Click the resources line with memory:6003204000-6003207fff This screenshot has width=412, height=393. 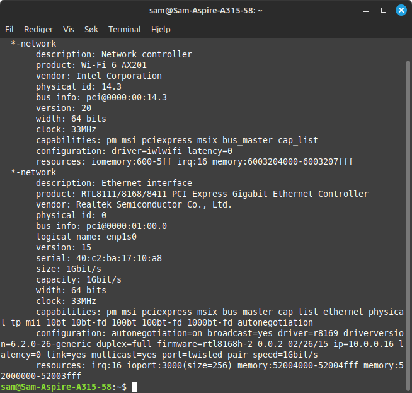coord(195,161)
